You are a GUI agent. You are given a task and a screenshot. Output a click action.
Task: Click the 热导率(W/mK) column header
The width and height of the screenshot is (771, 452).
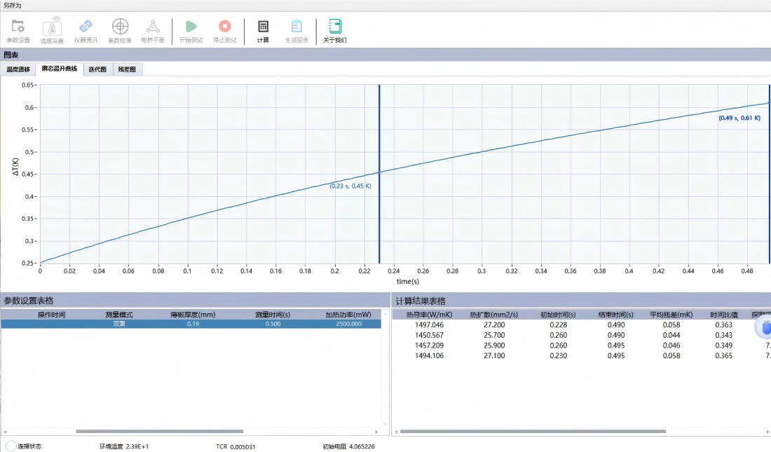425,315
